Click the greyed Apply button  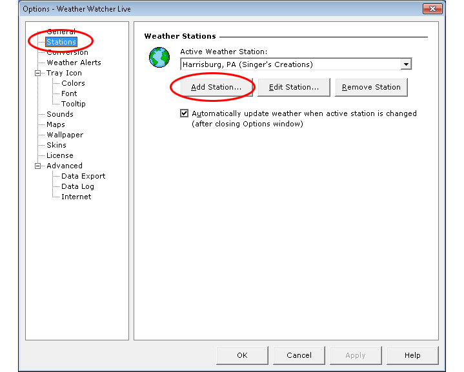[356, 355]
